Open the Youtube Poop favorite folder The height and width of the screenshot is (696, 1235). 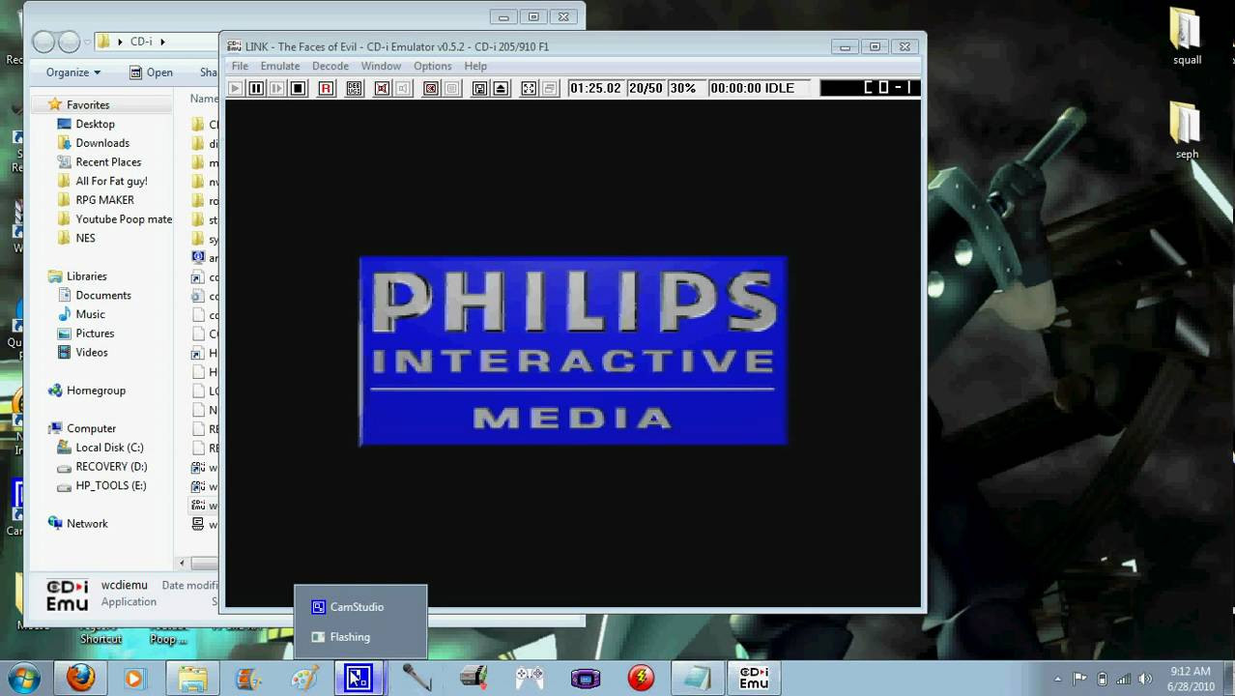tap(114, 219)
